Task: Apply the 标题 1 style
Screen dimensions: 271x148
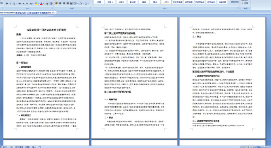Action: coord(110,2)
